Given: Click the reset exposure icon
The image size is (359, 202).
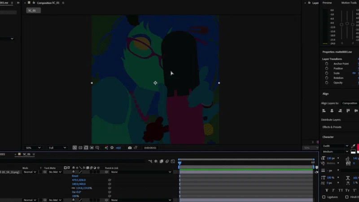Looking at the screenshot, I should coord(112,148).
